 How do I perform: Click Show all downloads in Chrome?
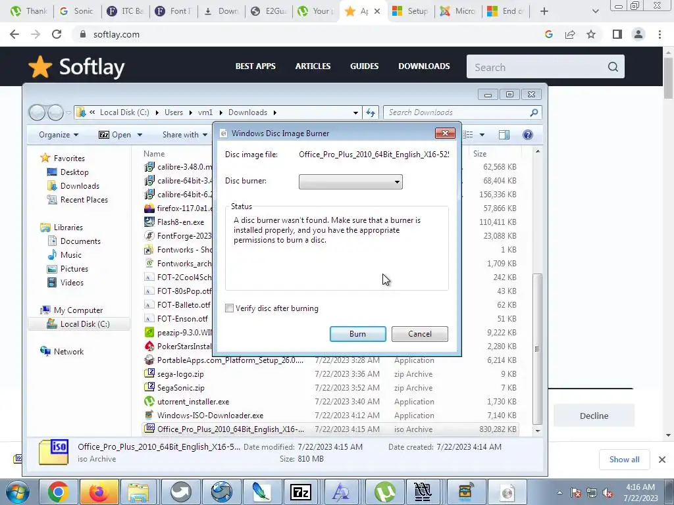[x=624, y=460]
